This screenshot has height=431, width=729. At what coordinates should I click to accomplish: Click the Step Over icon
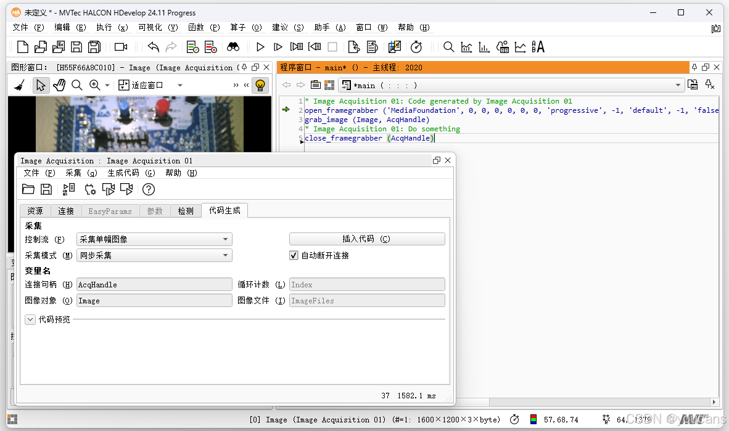pos(278,47)
